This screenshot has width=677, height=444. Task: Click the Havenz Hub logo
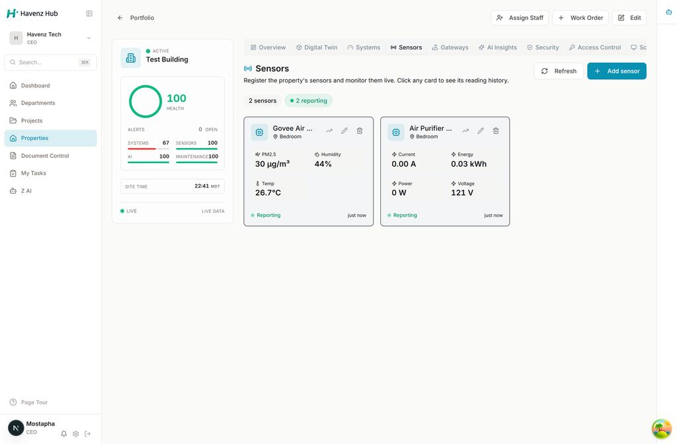(32, 13)
